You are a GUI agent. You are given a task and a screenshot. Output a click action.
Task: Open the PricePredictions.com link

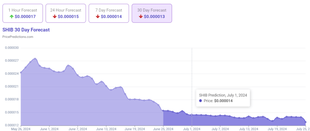pos(18,37)
